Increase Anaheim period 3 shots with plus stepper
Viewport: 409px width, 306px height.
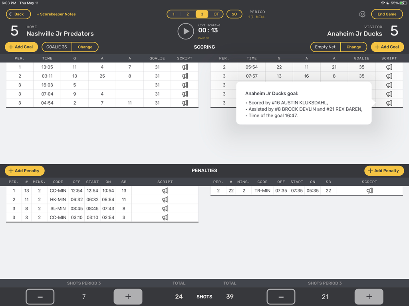369,296
